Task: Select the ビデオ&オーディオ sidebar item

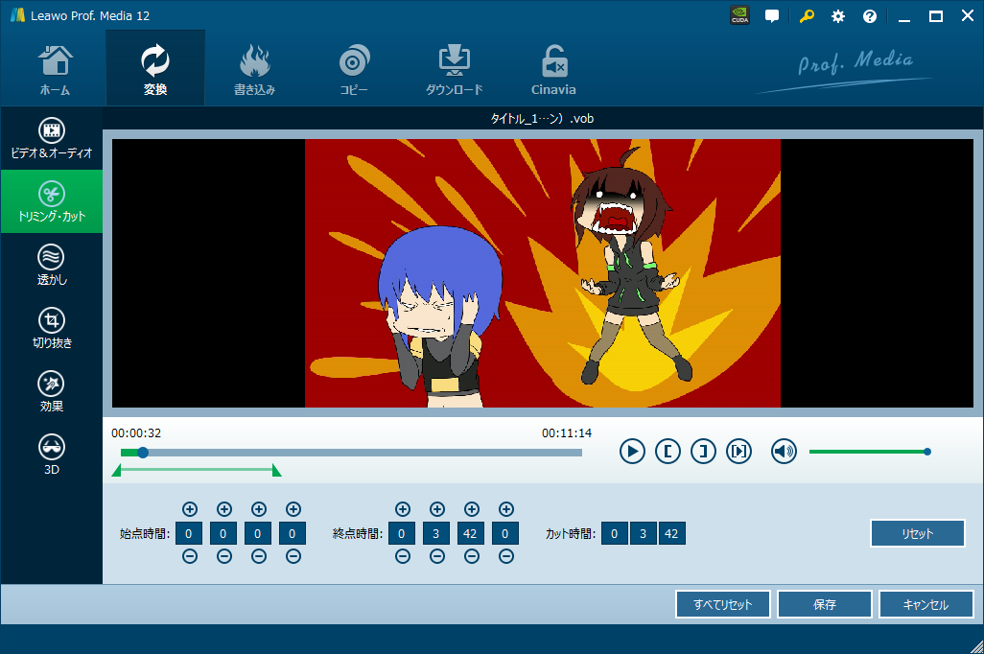Action: click(x=52, y=138)
